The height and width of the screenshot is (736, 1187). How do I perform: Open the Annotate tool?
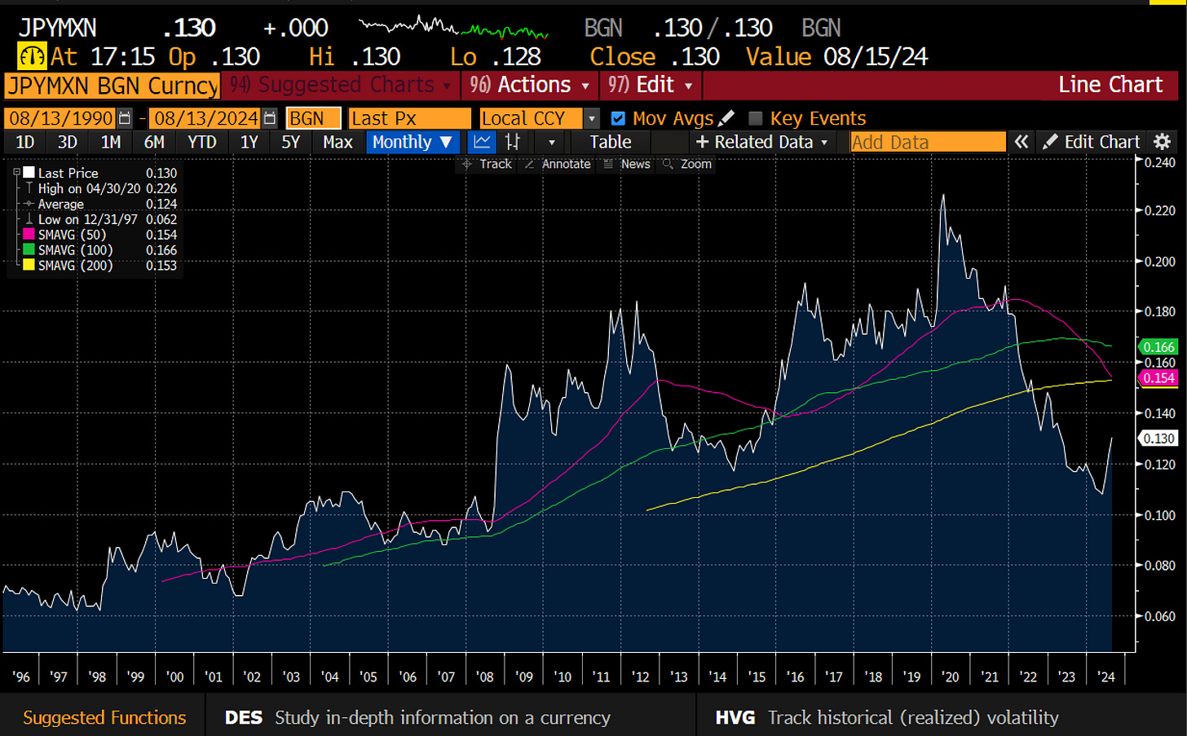[x=558, y=164]
